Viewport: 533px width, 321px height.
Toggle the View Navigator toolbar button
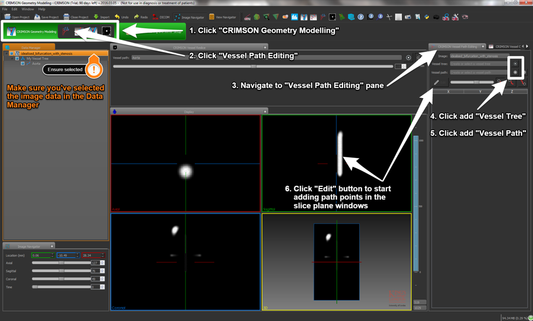(223, 17)
